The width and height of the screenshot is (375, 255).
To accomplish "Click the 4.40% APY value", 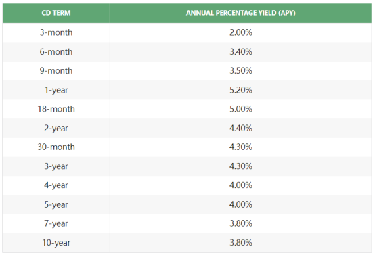I will pos(241,129).
